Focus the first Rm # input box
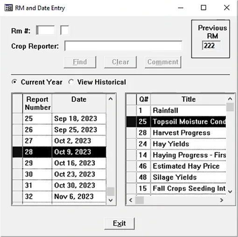Viewport: 238px width, 237px height. [x=45, y=30]
